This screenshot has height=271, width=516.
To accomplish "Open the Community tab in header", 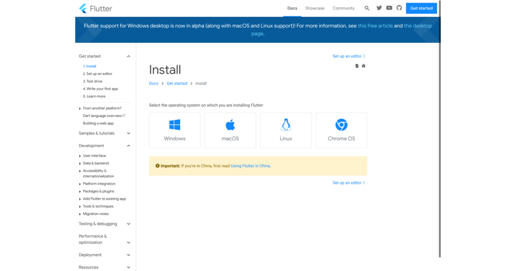I will coord(344,8).
